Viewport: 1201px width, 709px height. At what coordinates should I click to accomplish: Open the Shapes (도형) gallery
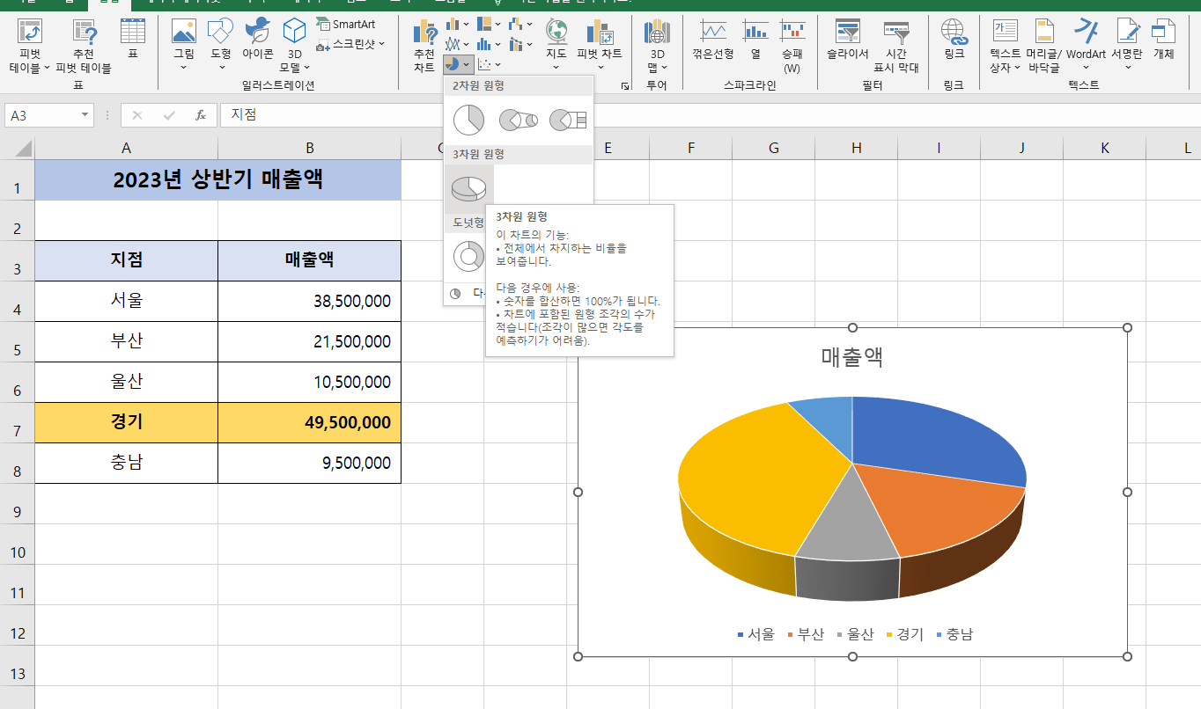click(220, 46)
